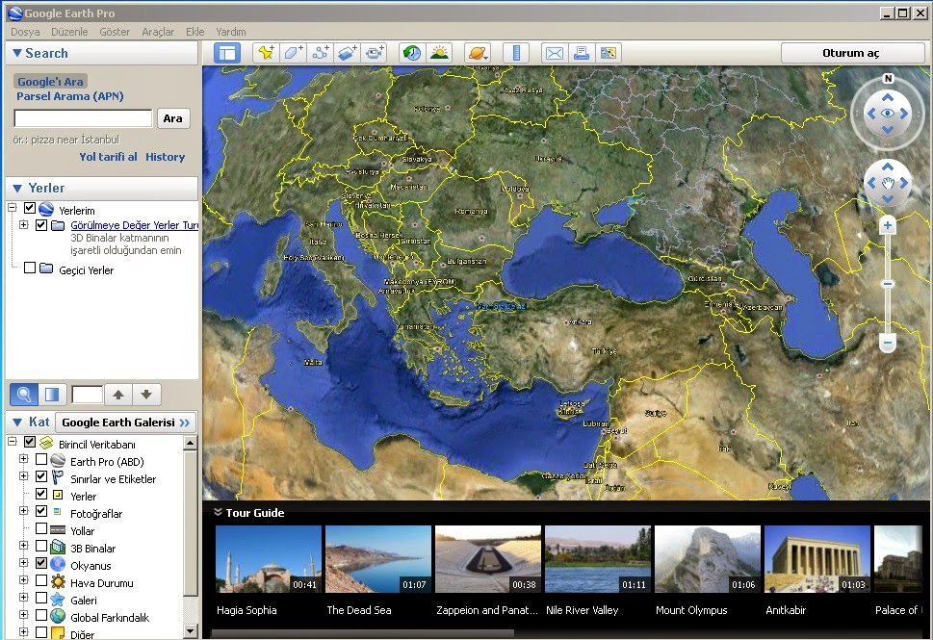Click the move joystick hand icon
Screen dimensions: 933x640
(888, 183)
